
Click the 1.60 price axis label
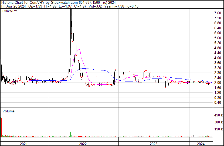tap(218, 88)
